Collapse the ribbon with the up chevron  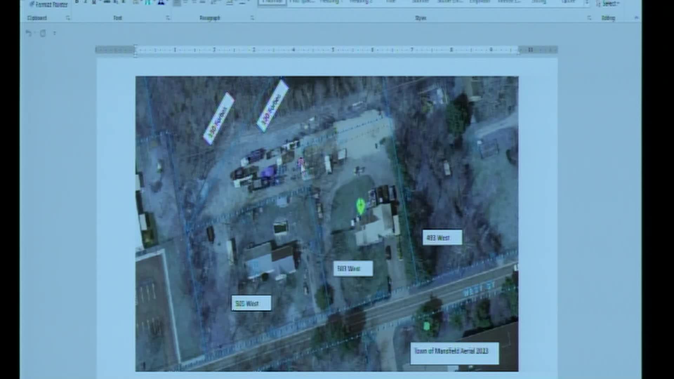[x=636, y=18]
